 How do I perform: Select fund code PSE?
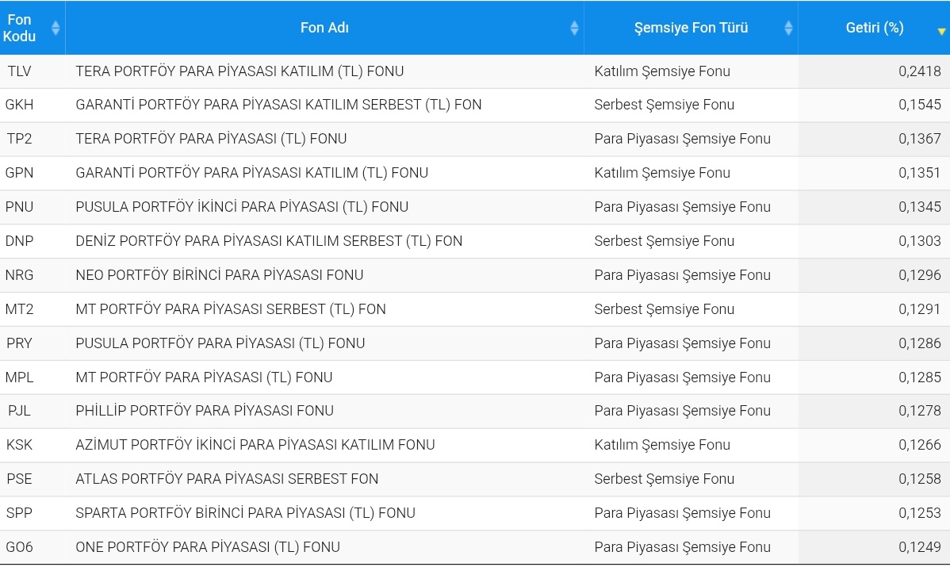pyautogui.click(x=19, y=479)
